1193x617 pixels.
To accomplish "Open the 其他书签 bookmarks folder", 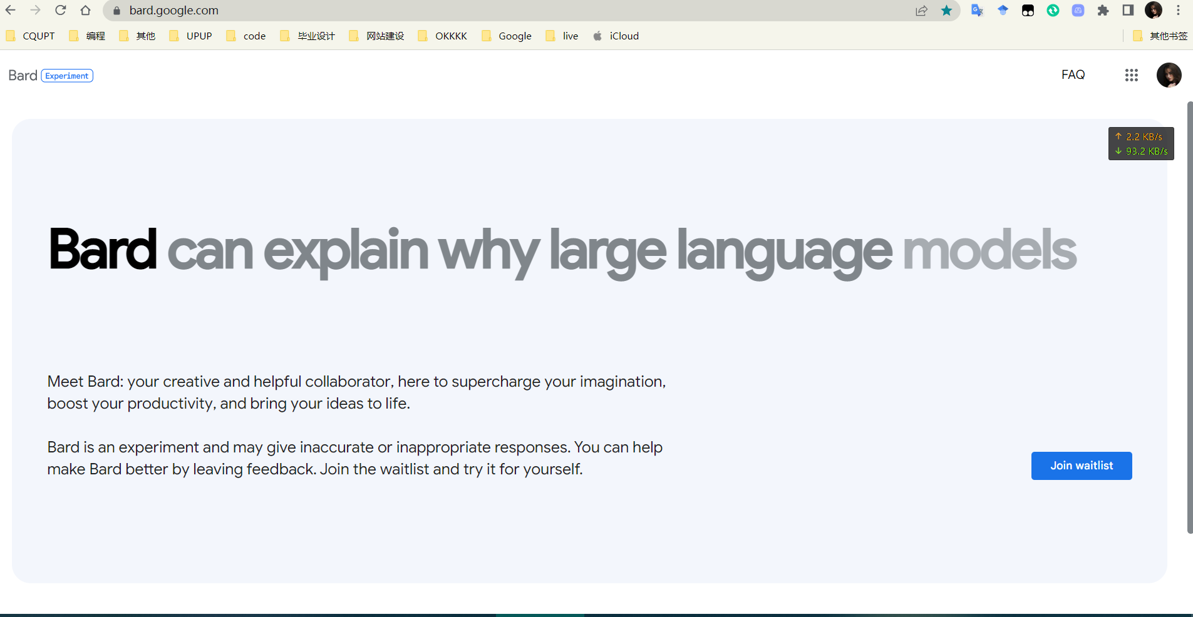I will (x=1160, y=36).
